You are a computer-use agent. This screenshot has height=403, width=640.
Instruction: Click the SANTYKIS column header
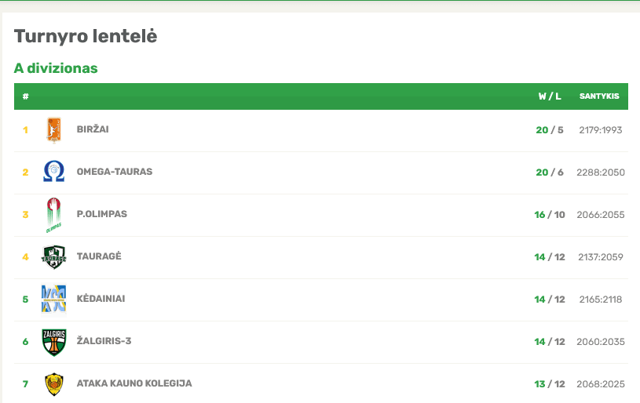point(599,96)
